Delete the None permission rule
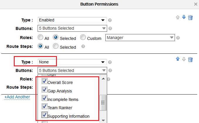Image resolution: width=199 pixels, height=123 pixels. pyautogui.click(x=190, y=60)
